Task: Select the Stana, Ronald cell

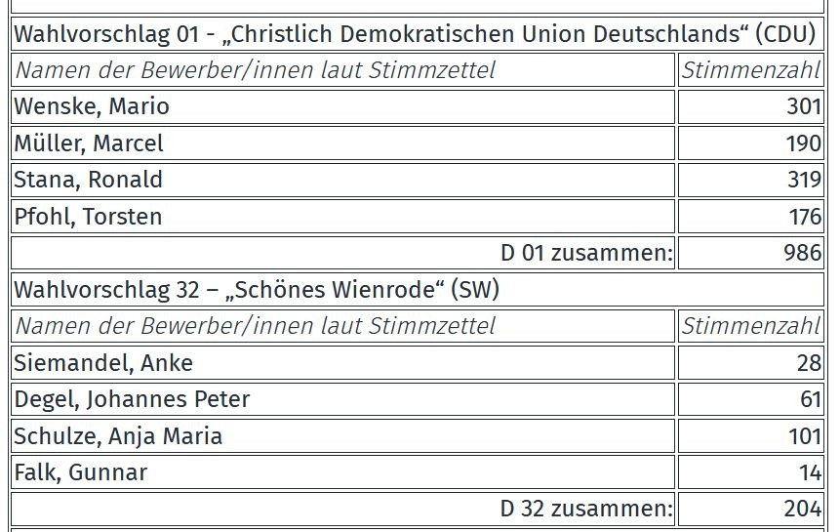Action: (x=342, y=180)
